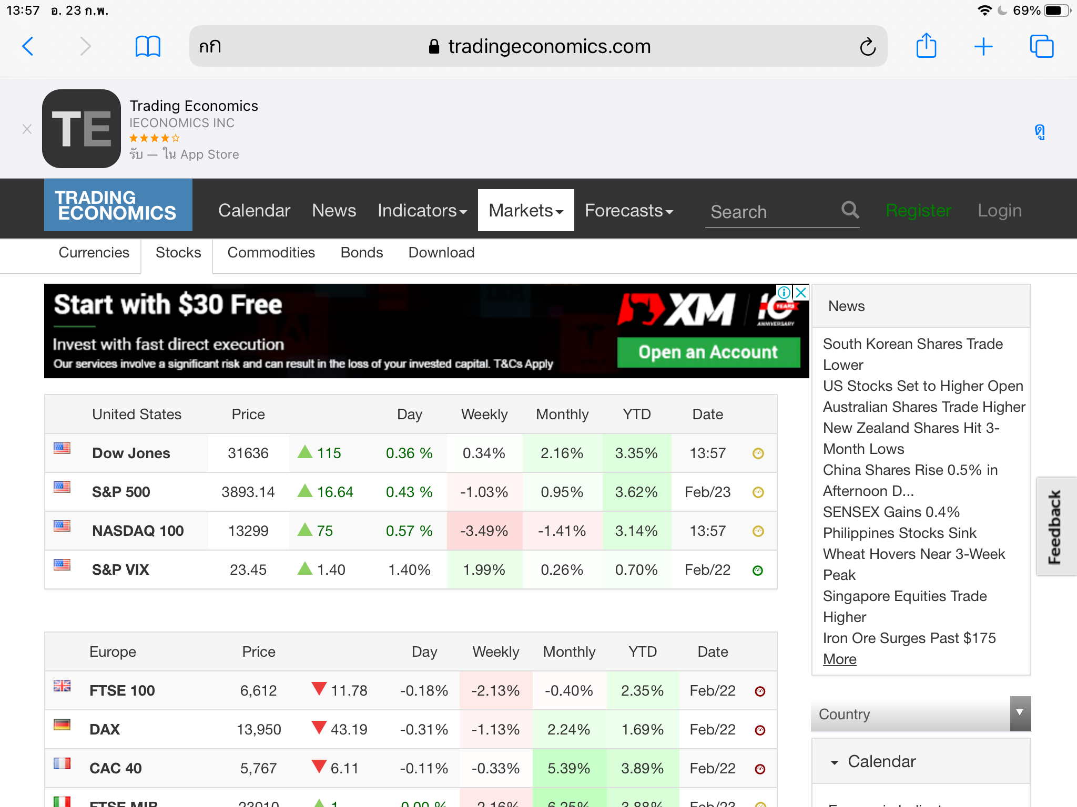Click the ad info icon on XM banner
Viewport: 1077px width, 807px height.
pyautogui.click(x=784, y=293)
